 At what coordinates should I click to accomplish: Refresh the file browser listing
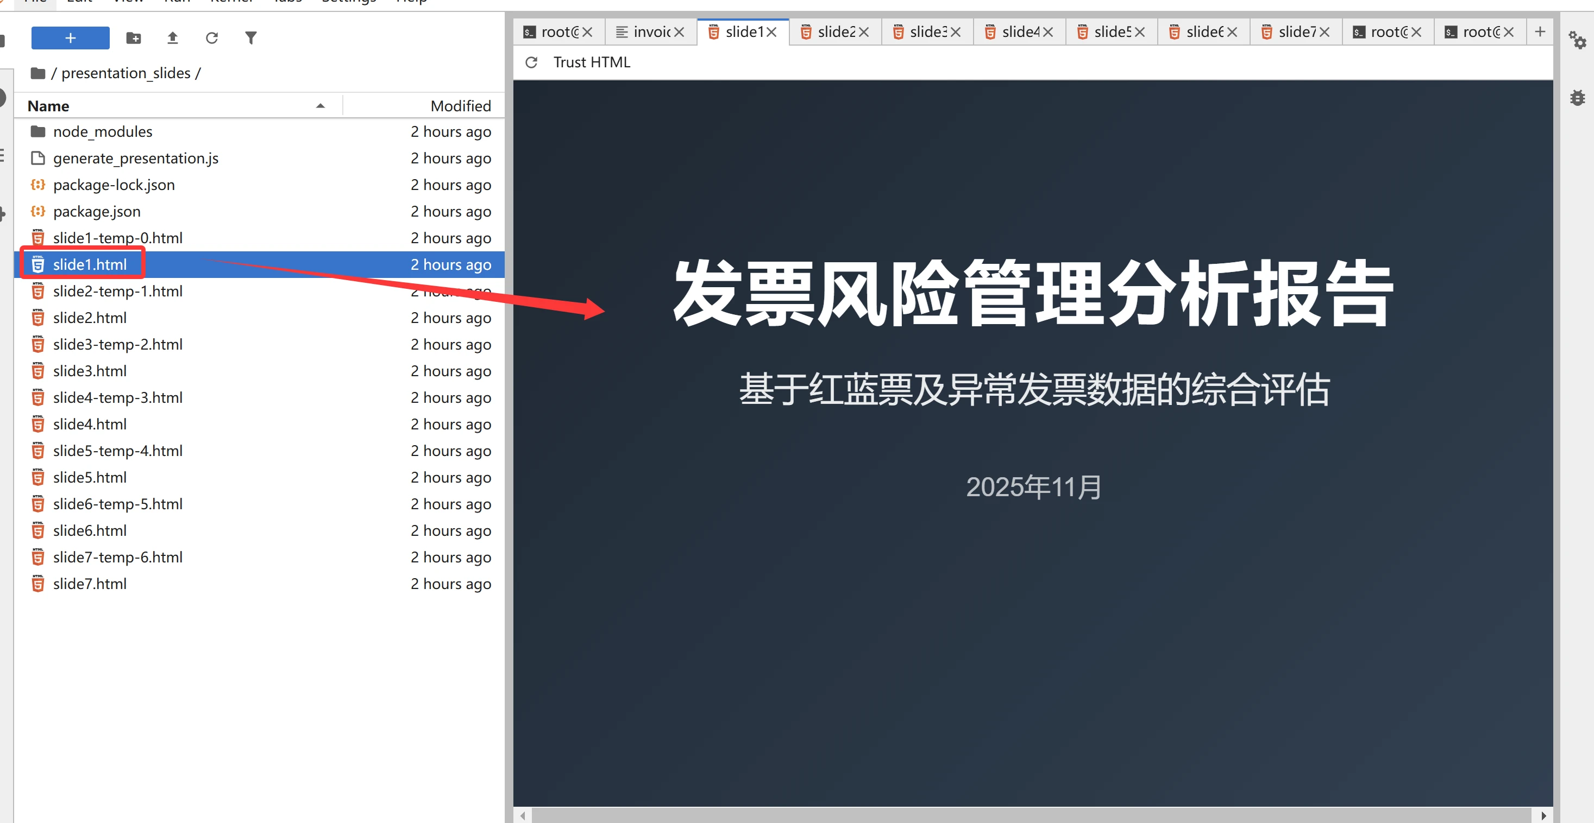coord(212,37)
